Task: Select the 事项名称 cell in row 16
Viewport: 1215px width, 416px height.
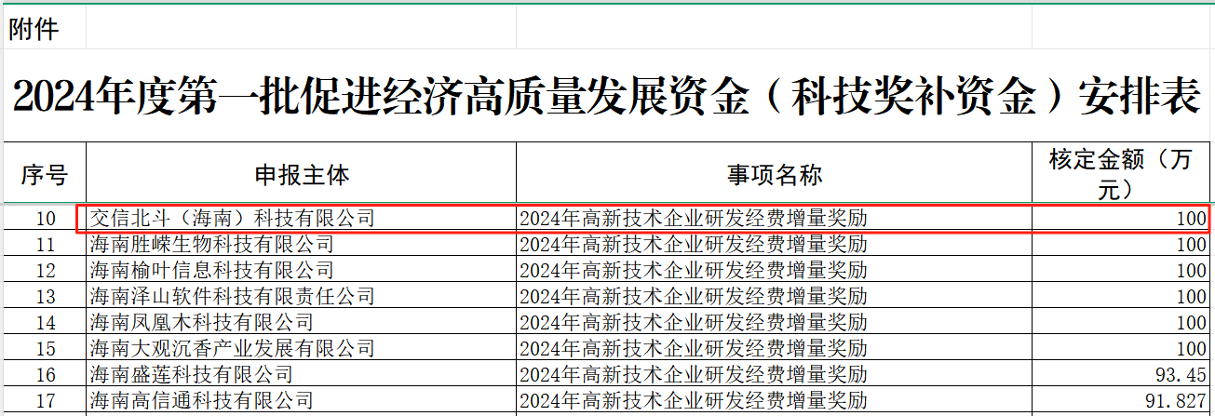Action: tap(774, 375)
